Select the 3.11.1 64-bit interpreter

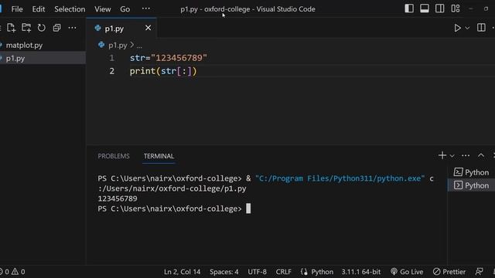click(x=361, y=272)
